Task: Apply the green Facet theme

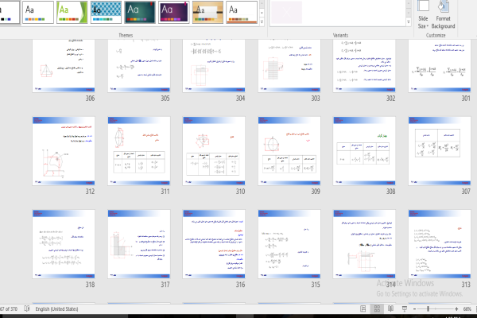Action: 72,12
